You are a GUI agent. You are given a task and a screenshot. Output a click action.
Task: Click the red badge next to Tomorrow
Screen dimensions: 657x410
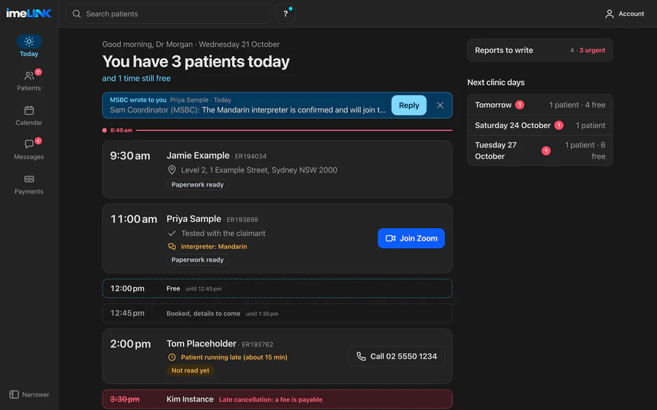point(519,105)
